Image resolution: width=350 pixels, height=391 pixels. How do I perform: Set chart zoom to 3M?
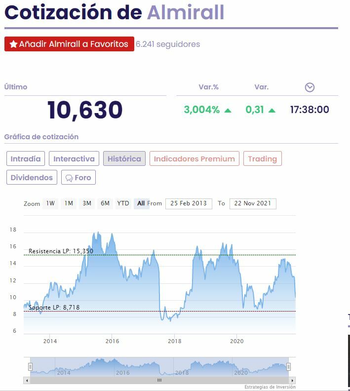coord(87,203)
